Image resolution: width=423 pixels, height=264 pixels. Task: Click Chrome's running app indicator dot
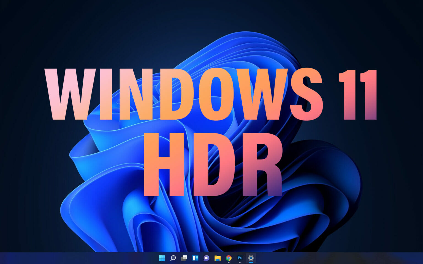coord(229,263)
